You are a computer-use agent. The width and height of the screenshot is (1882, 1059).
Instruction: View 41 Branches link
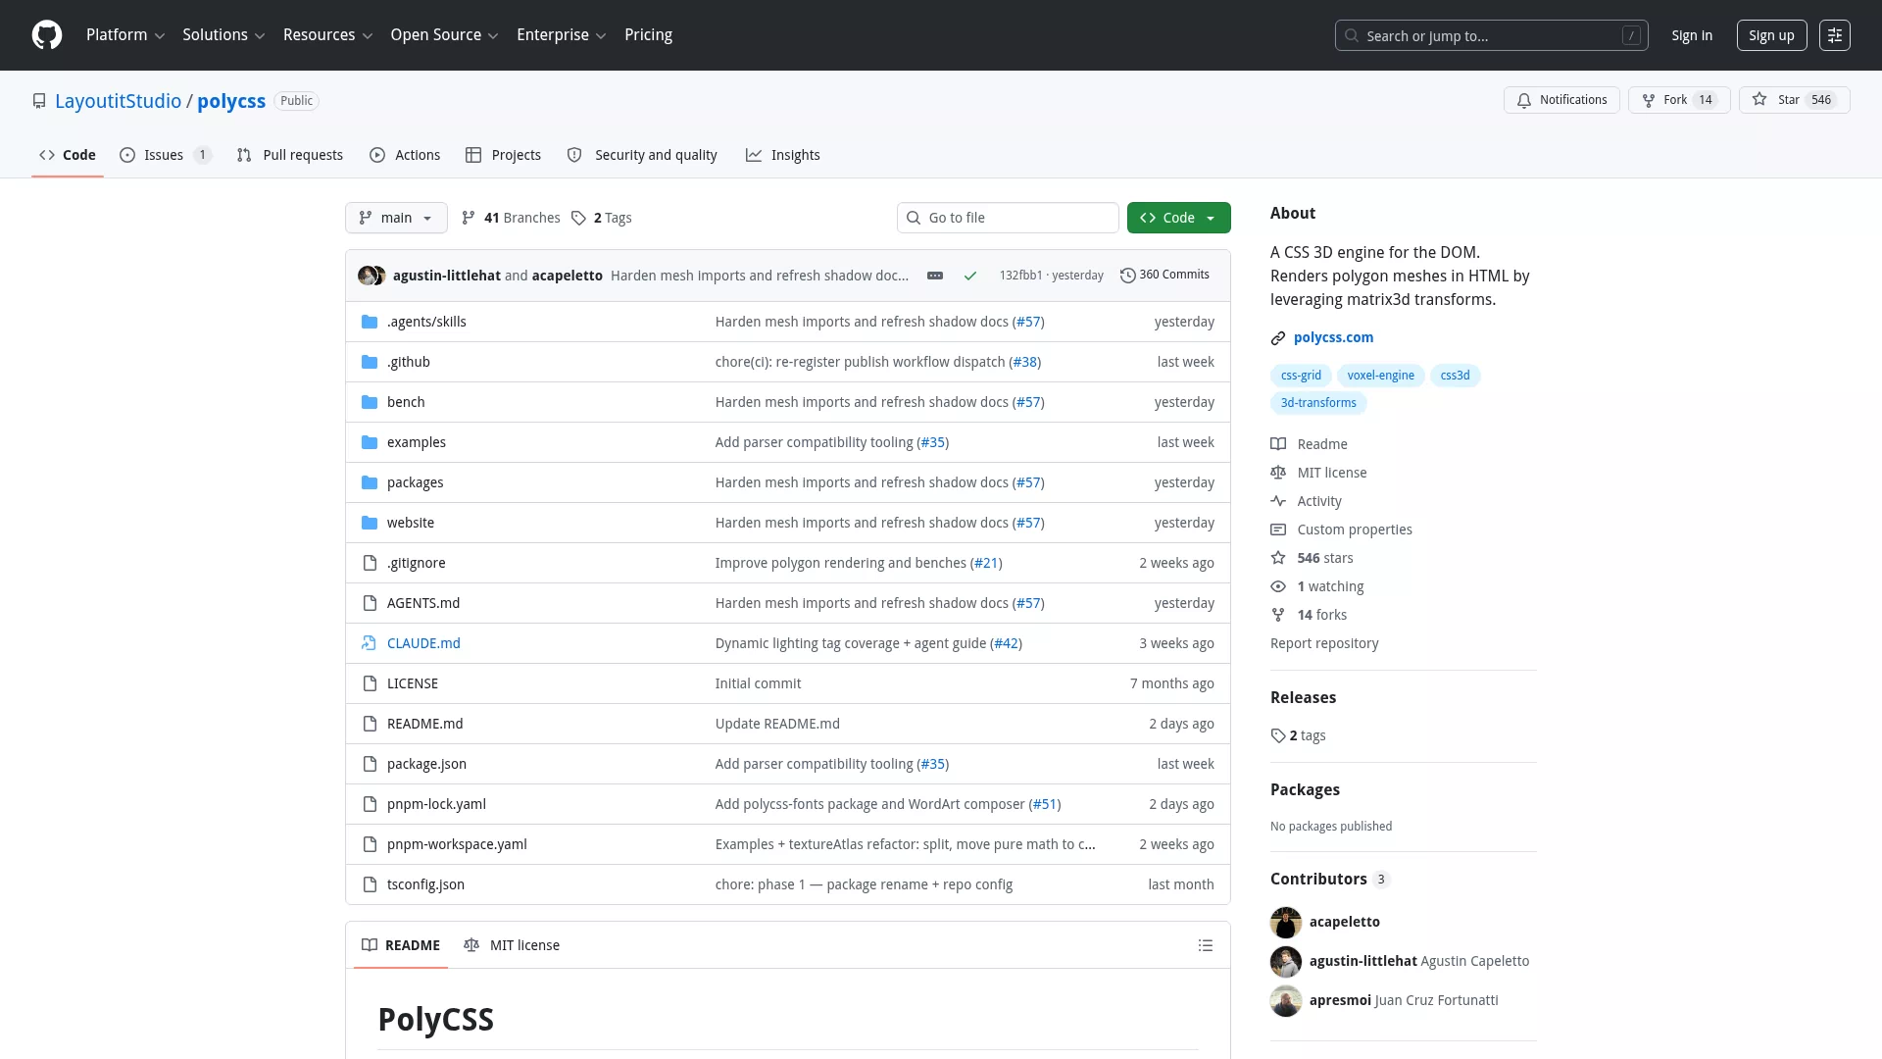pos(511,218)
